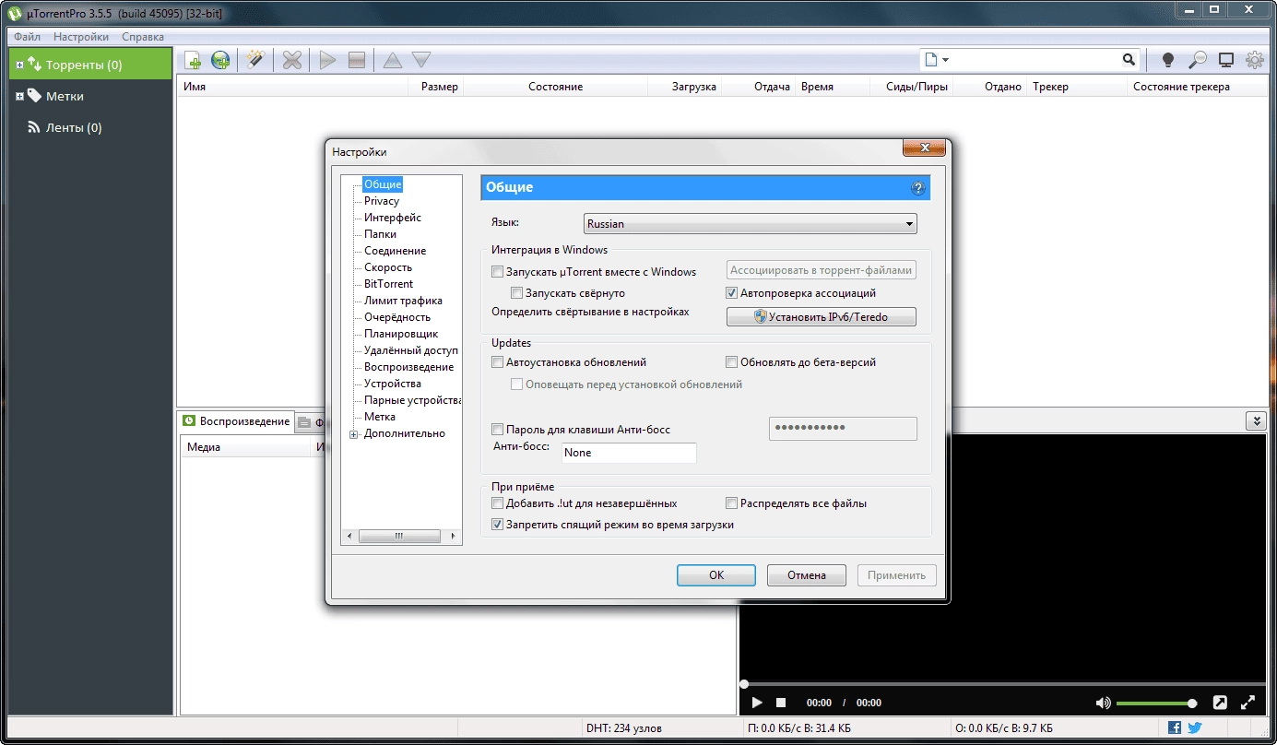Collapse detail pane with double chevron button
1277x745 pixels.
click(x=1255, y=420)
